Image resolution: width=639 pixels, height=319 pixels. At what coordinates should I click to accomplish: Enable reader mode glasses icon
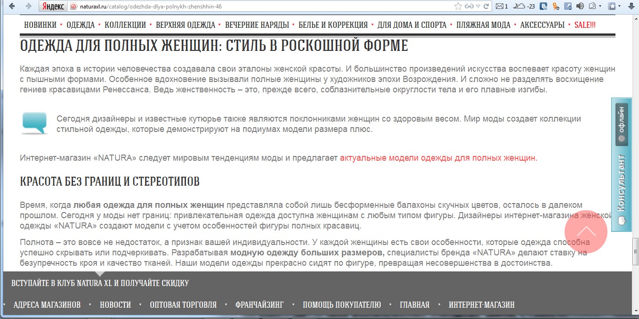coord(469,6)
